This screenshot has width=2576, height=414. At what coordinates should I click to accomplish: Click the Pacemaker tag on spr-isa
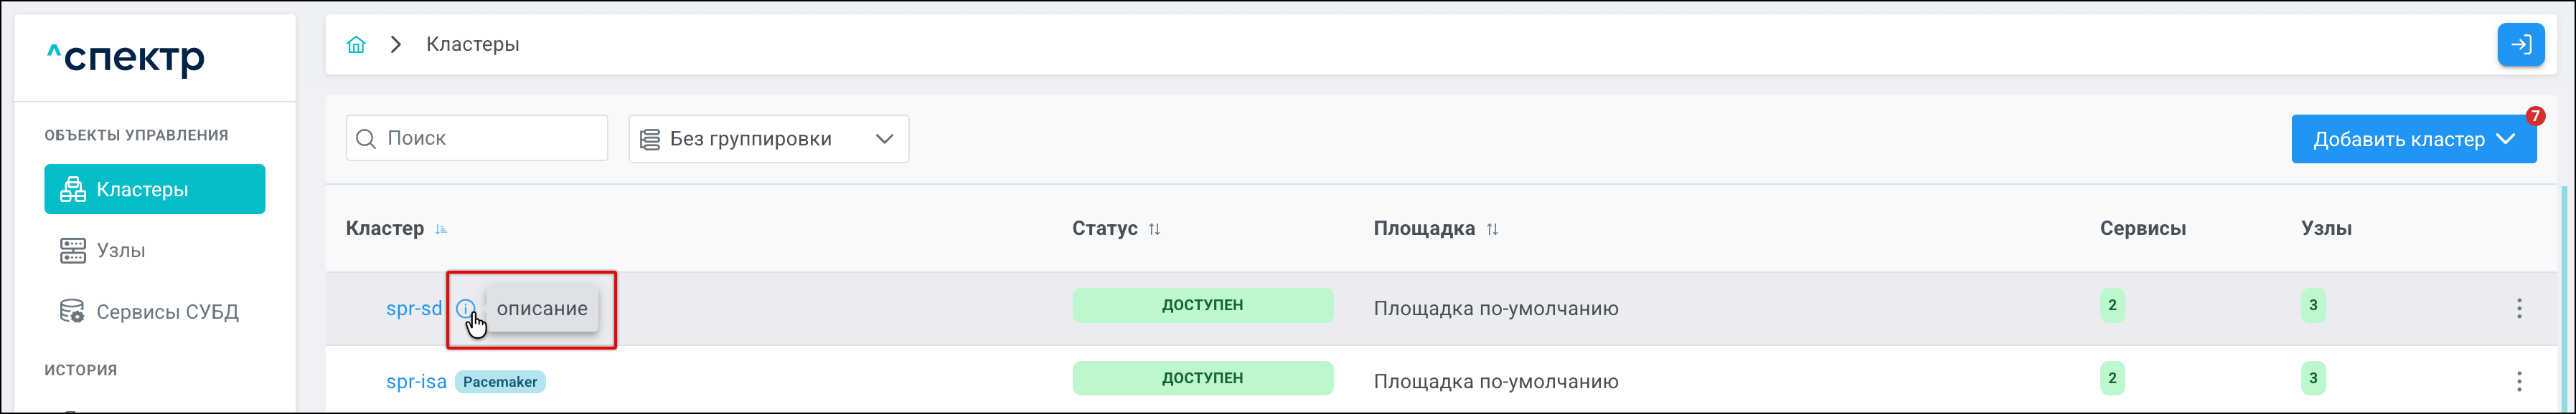pyautogui.click(x=500, y=382)
